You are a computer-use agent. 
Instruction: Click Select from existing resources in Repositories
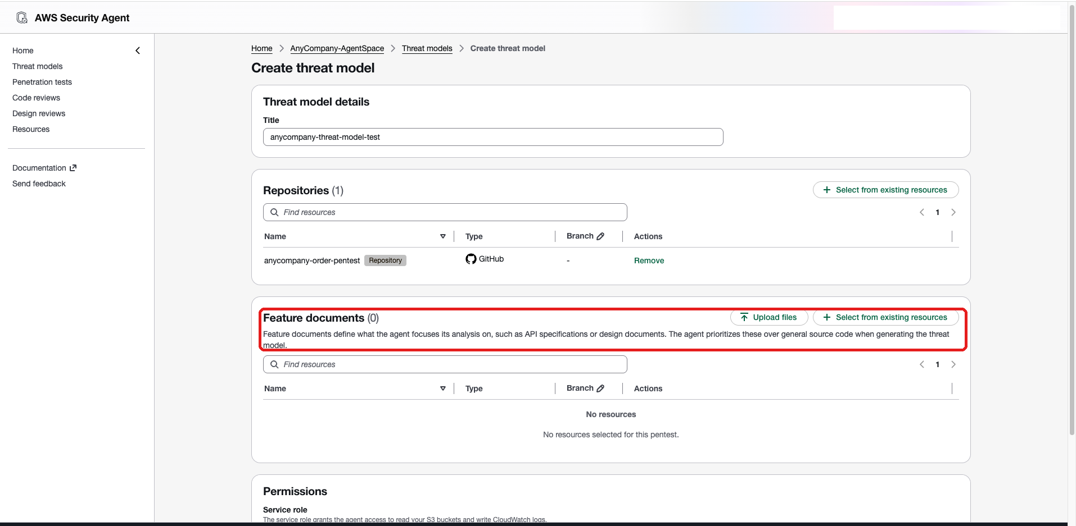tap(886, 190)
